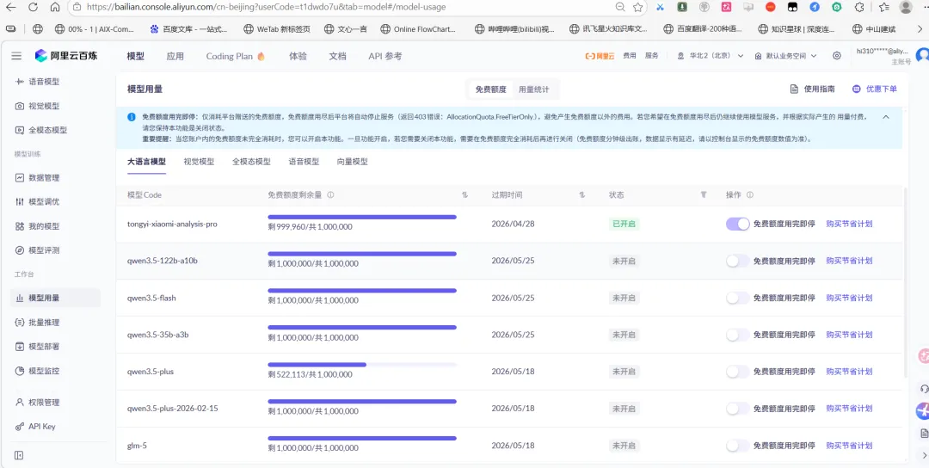Enable free-quota stop for qwen3.5-flash
The height and width of the screenshot is (468, 929).
point(738,298)
